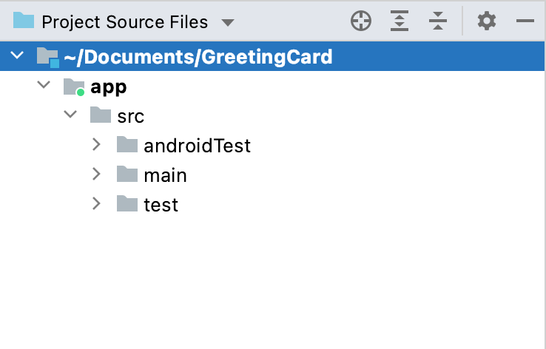Hide the project tool window
This screenshot has height=349, width=546.
(525, 21)
